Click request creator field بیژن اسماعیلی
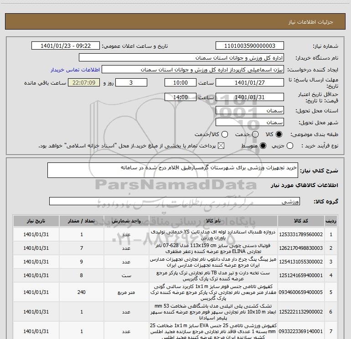Screen dimensions: 351x339 [x=193, y=70]
